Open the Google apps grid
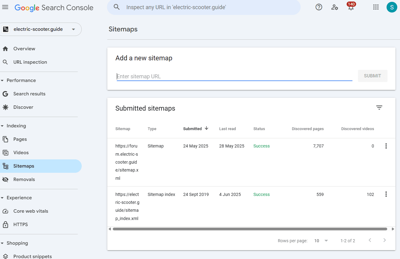 click(376, 7)
